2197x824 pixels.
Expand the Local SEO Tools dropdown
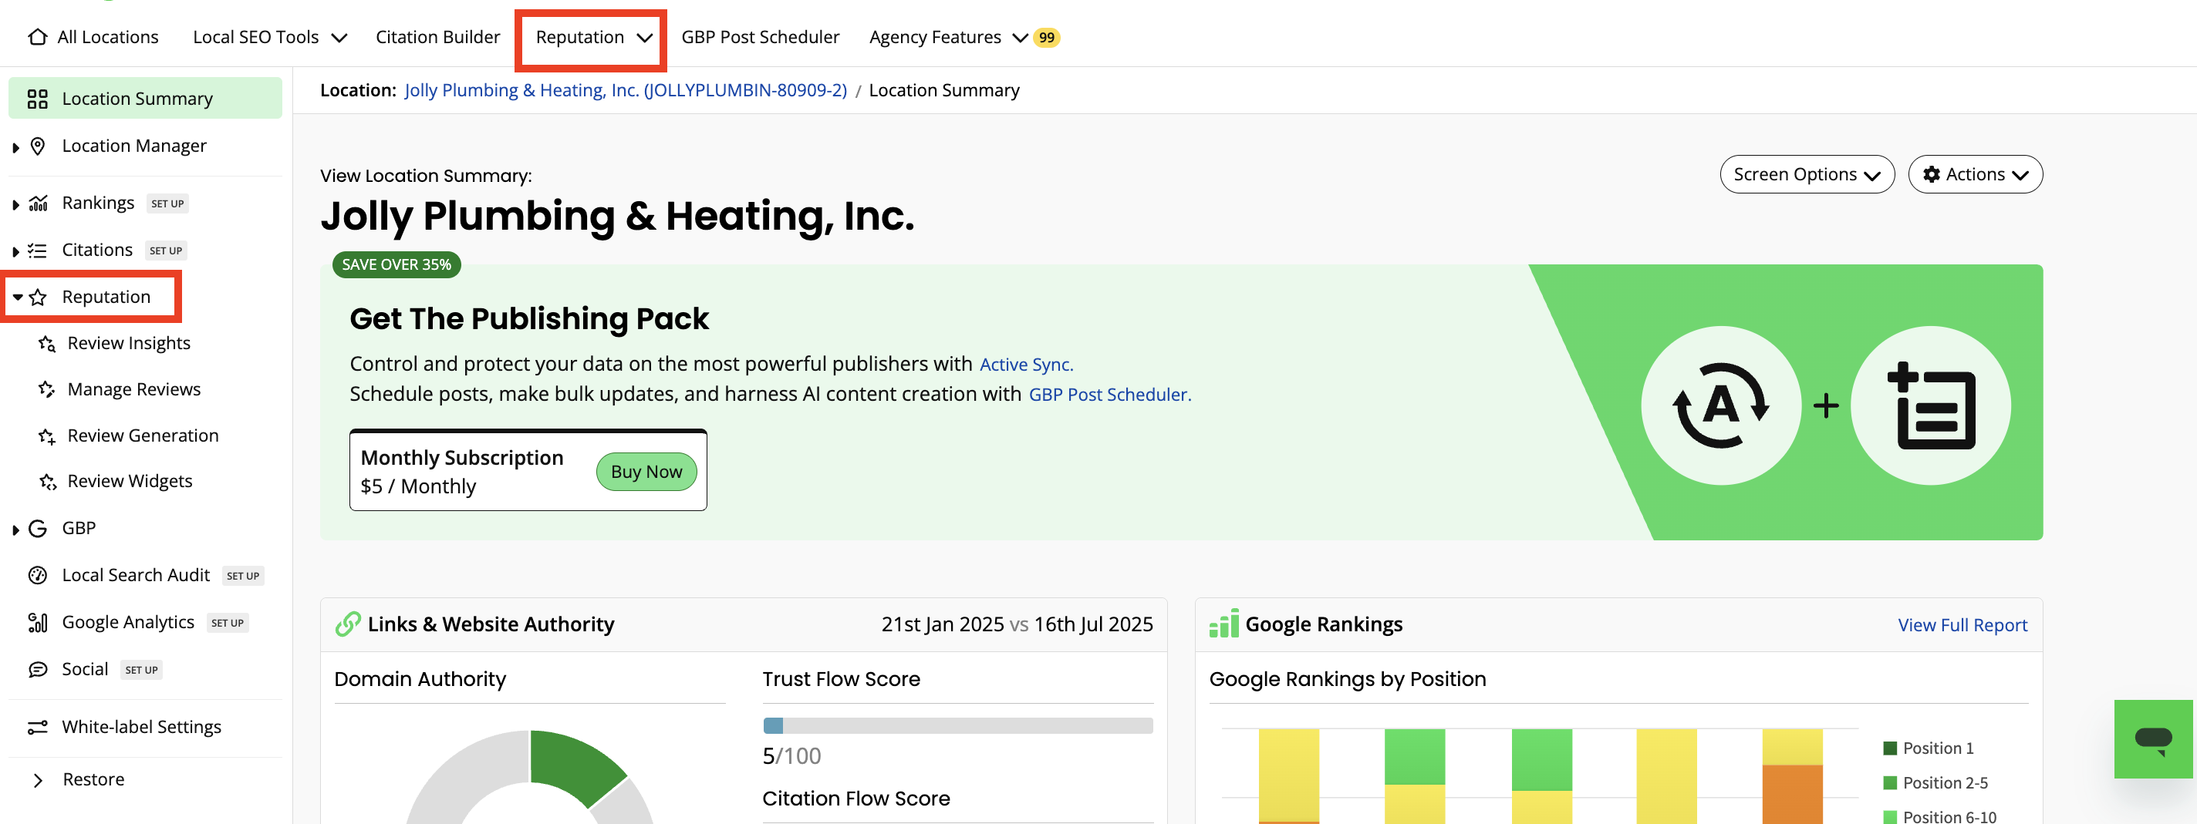(269, 37)
